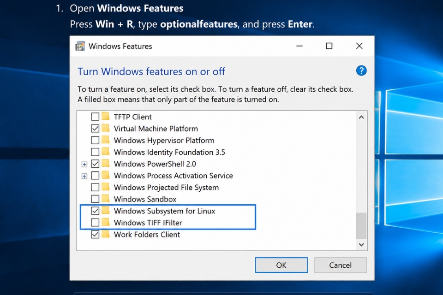Check the Windows Projected File System box
443x295 pixels.
95,187
